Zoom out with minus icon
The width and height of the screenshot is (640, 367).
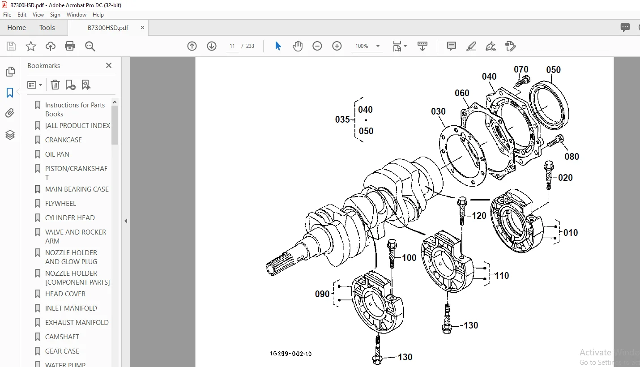tap(317, 46)
